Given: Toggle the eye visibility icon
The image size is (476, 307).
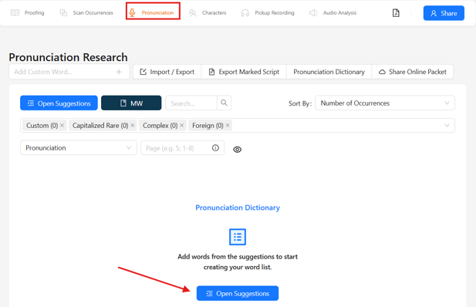Looking at the screenshot, I should 237,150.
